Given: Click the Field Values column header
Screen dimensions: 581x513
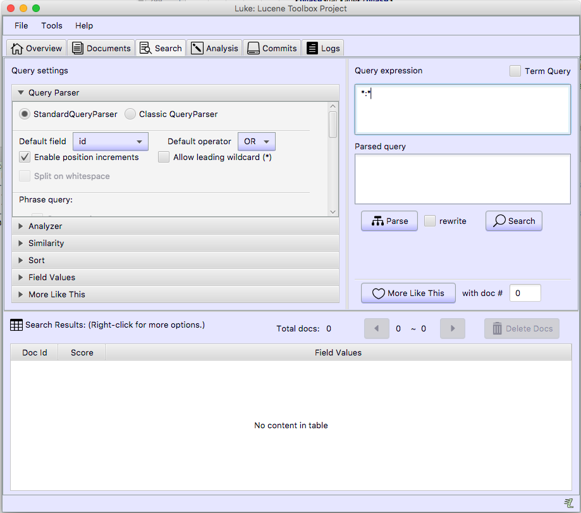Looking at the screenshot, I should click(x=338, y=352).
